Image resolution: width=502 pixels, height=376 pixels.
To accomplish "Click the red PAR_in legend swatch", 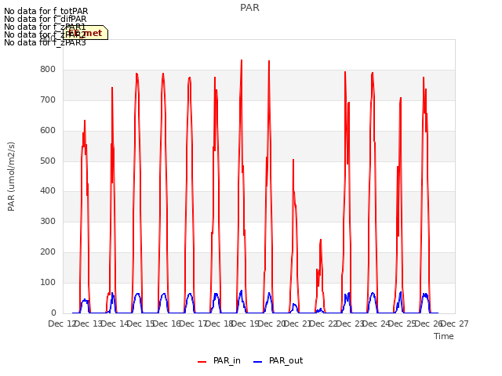I will (x=202, y=362).
